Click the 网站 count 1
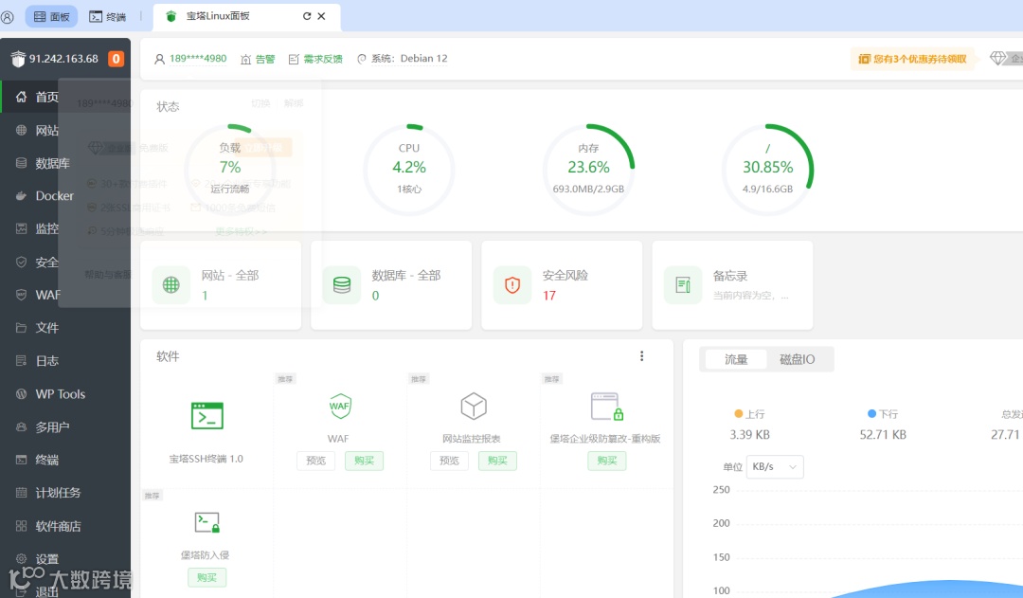The height and width of the screenshot is (598, 1023). pos(205,296)
